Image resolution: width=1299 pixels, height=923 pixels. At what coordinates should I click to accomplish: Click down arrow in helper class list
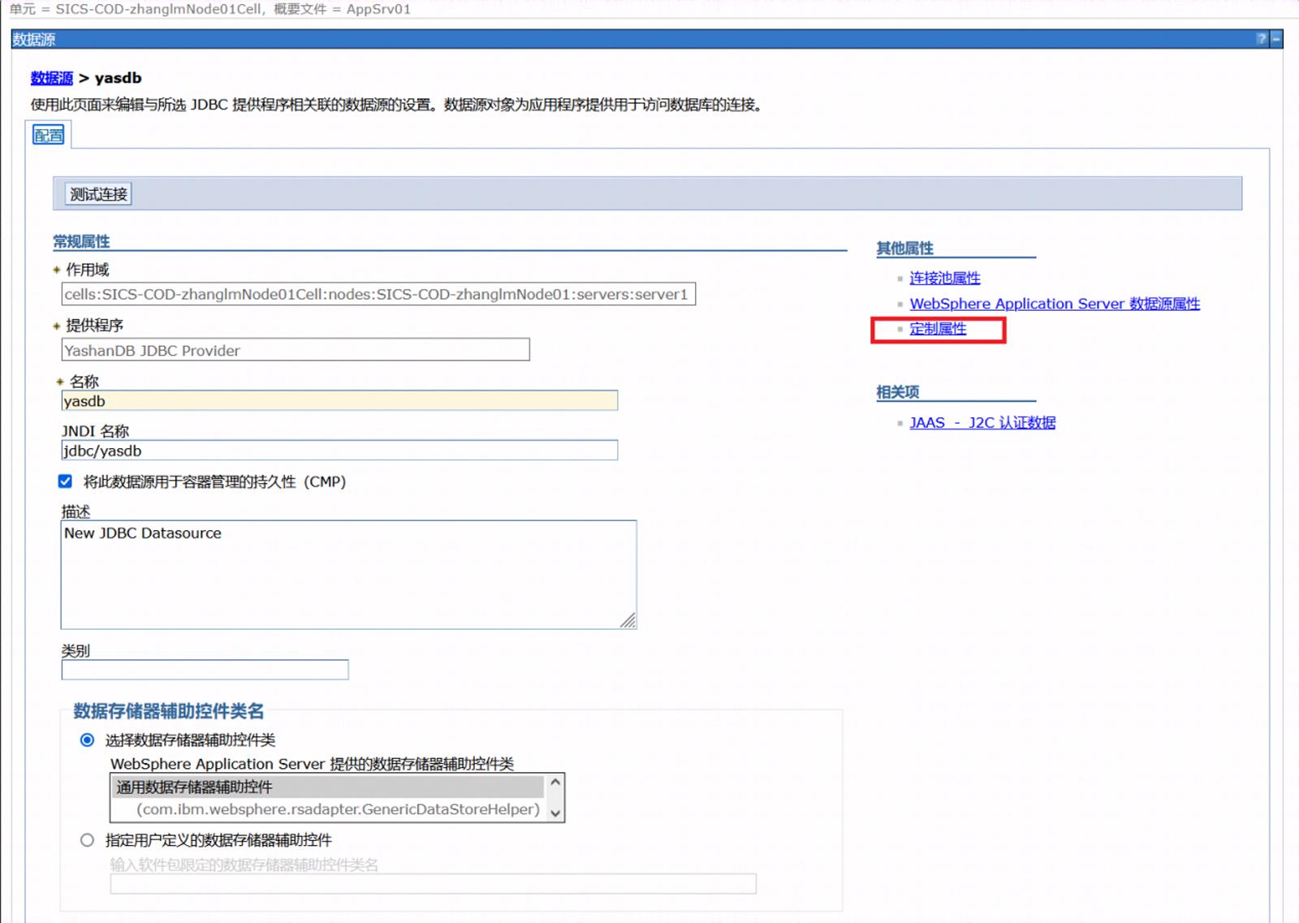555,813
